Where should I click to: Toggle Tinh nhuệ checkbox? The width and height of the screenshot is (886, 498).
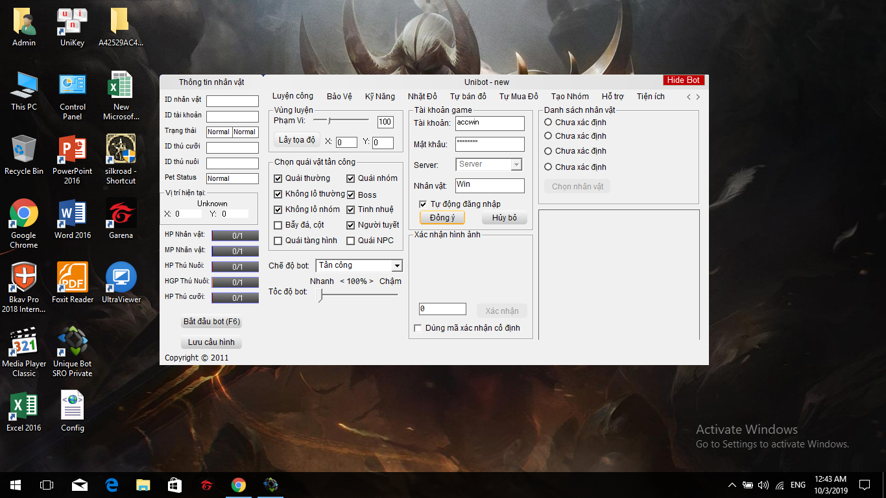click(x=351, y=209)
